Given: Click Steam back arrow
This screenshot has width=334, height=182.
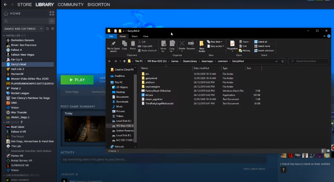Looking at the screenshot, I should pos(5,4).
